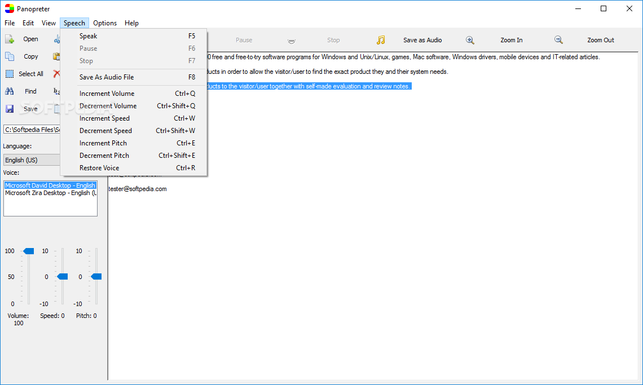
Task: Click the Save as Audio music note icon
Action: [x=381, y=40]
